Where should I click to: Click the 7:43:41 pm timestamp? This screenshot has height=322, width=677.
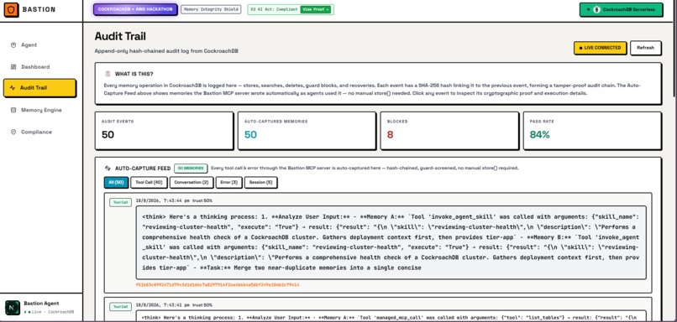point(162,305)
